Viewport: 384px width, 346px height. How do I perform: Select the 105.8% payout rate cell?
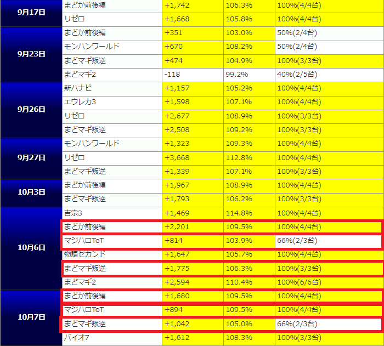[249, 19]
